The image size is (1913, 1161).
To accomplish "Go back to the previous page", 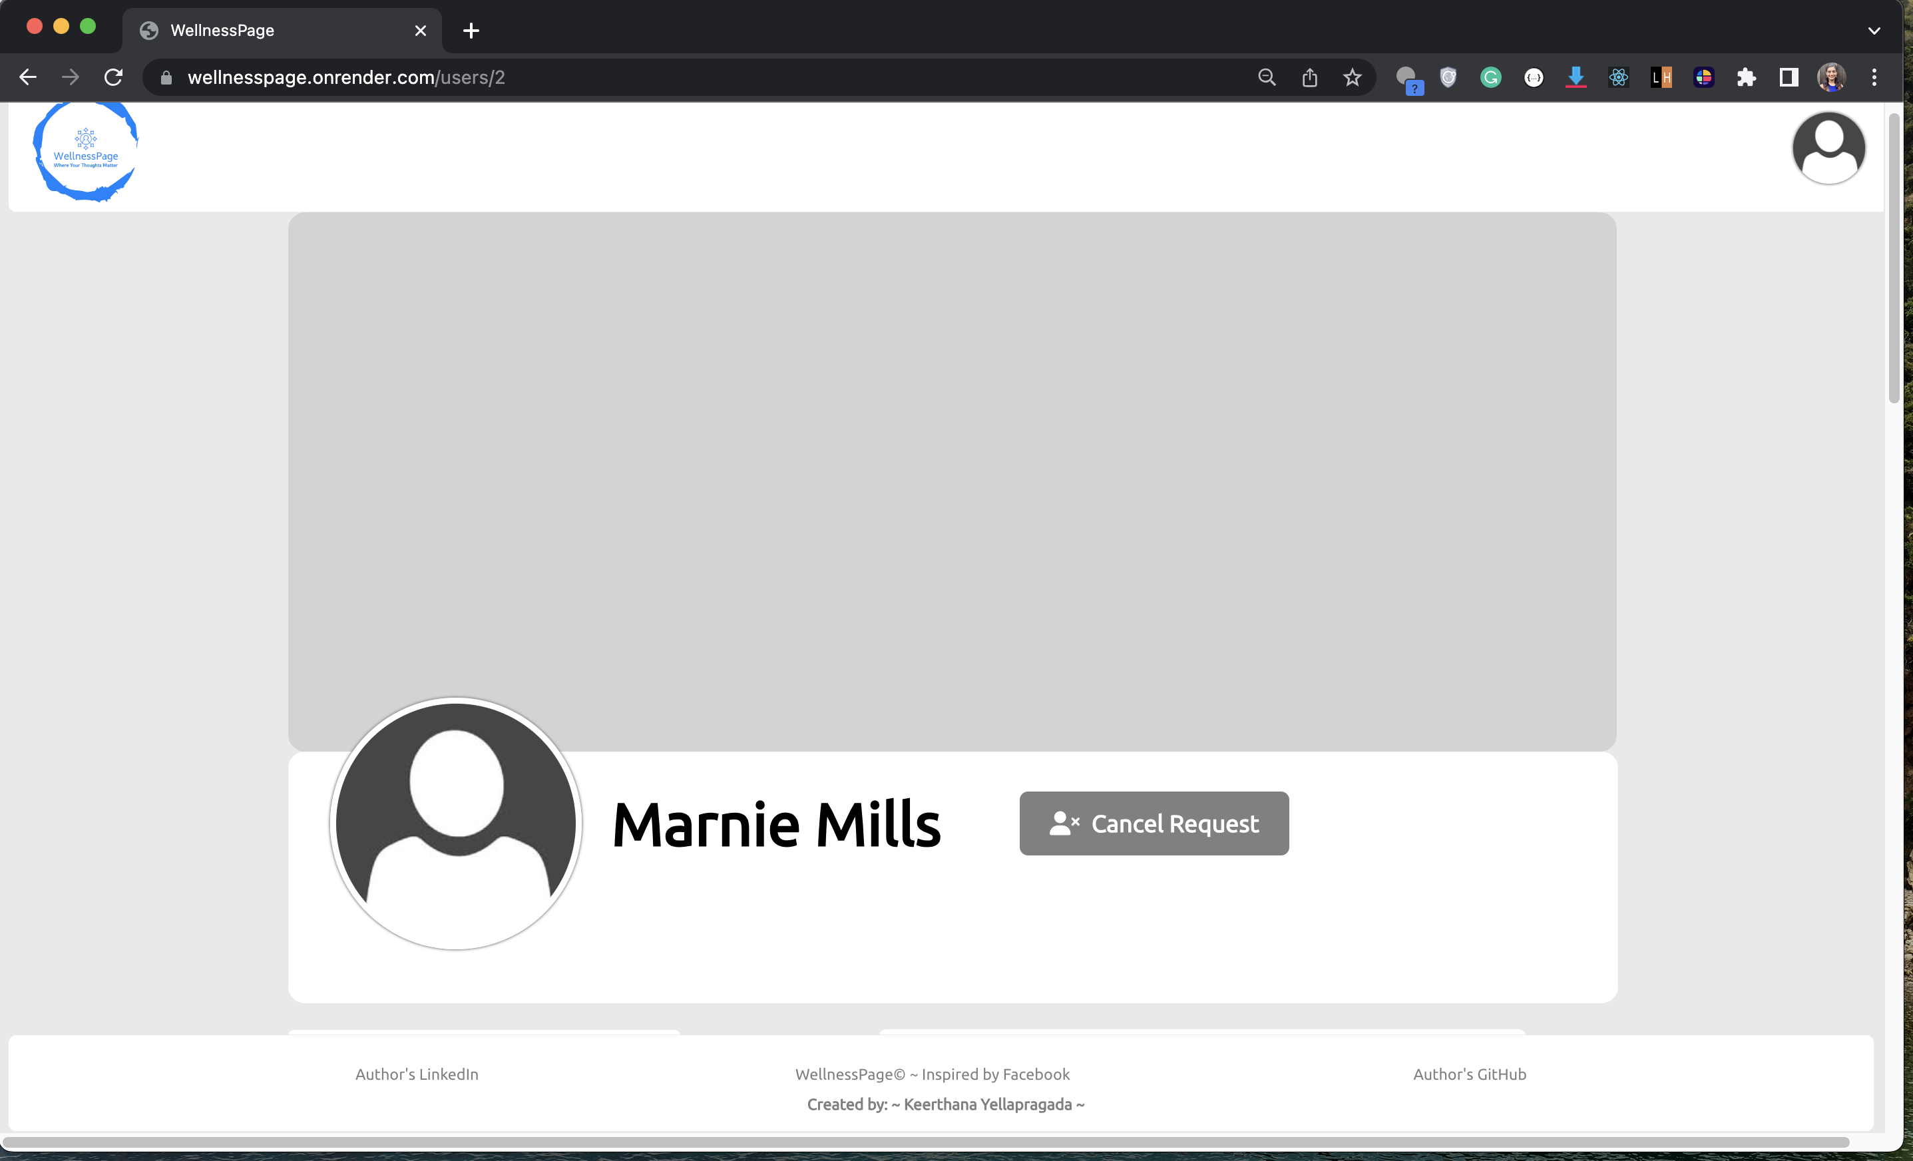I will 28,78.
